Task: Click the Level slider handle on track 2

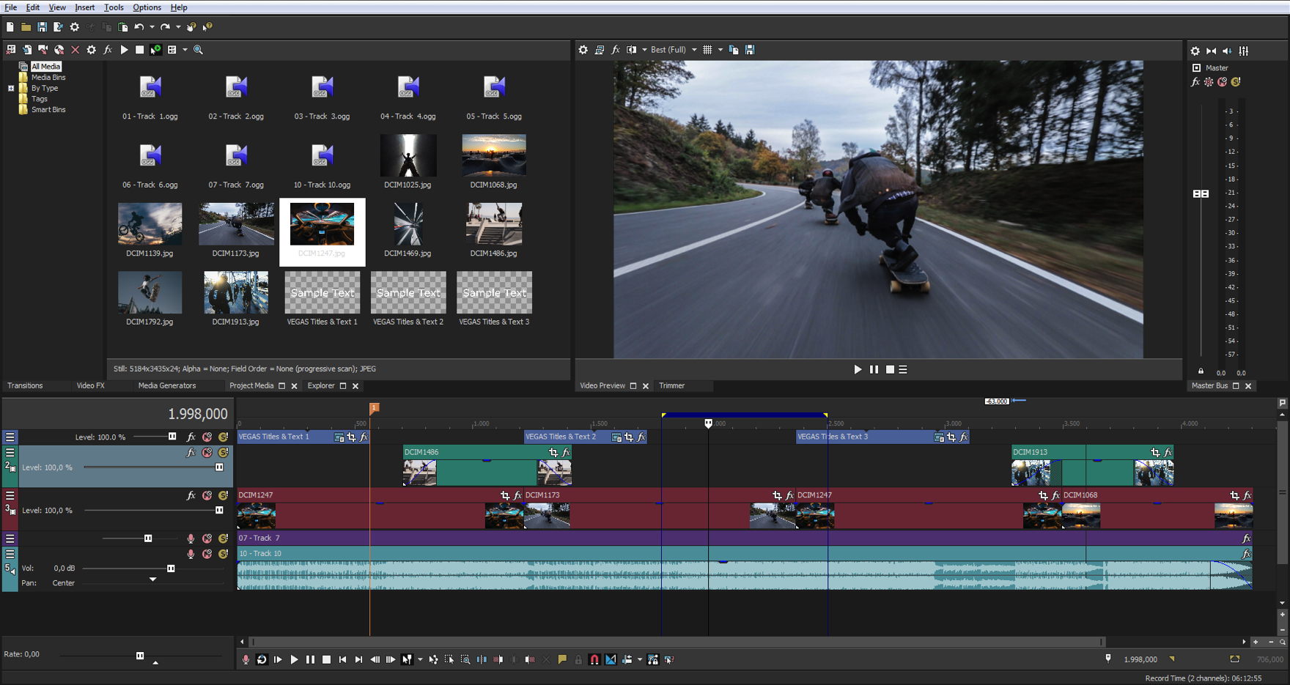Action: point(218,467)
